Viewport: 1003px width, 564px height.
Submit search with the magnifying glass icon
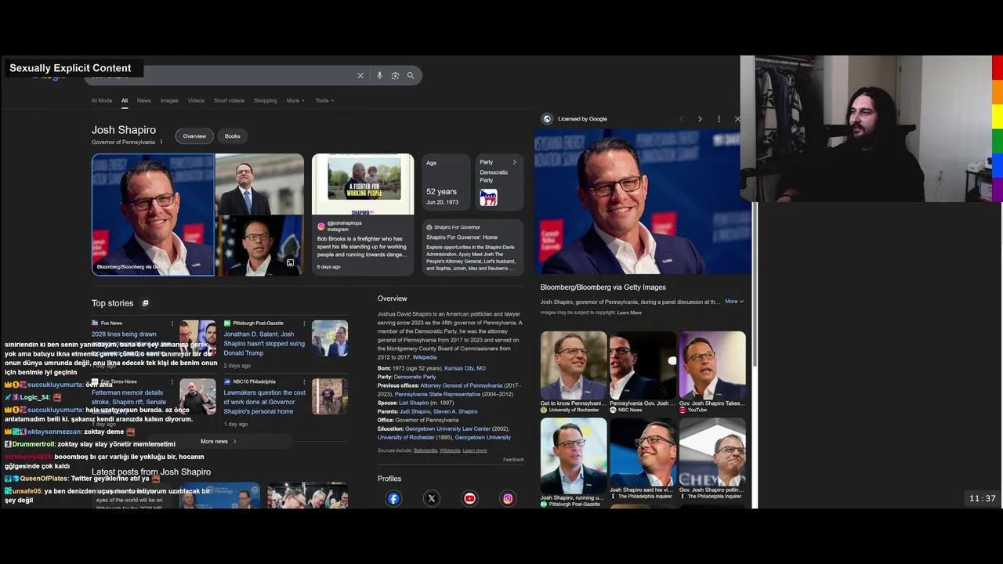coord(410,76)
